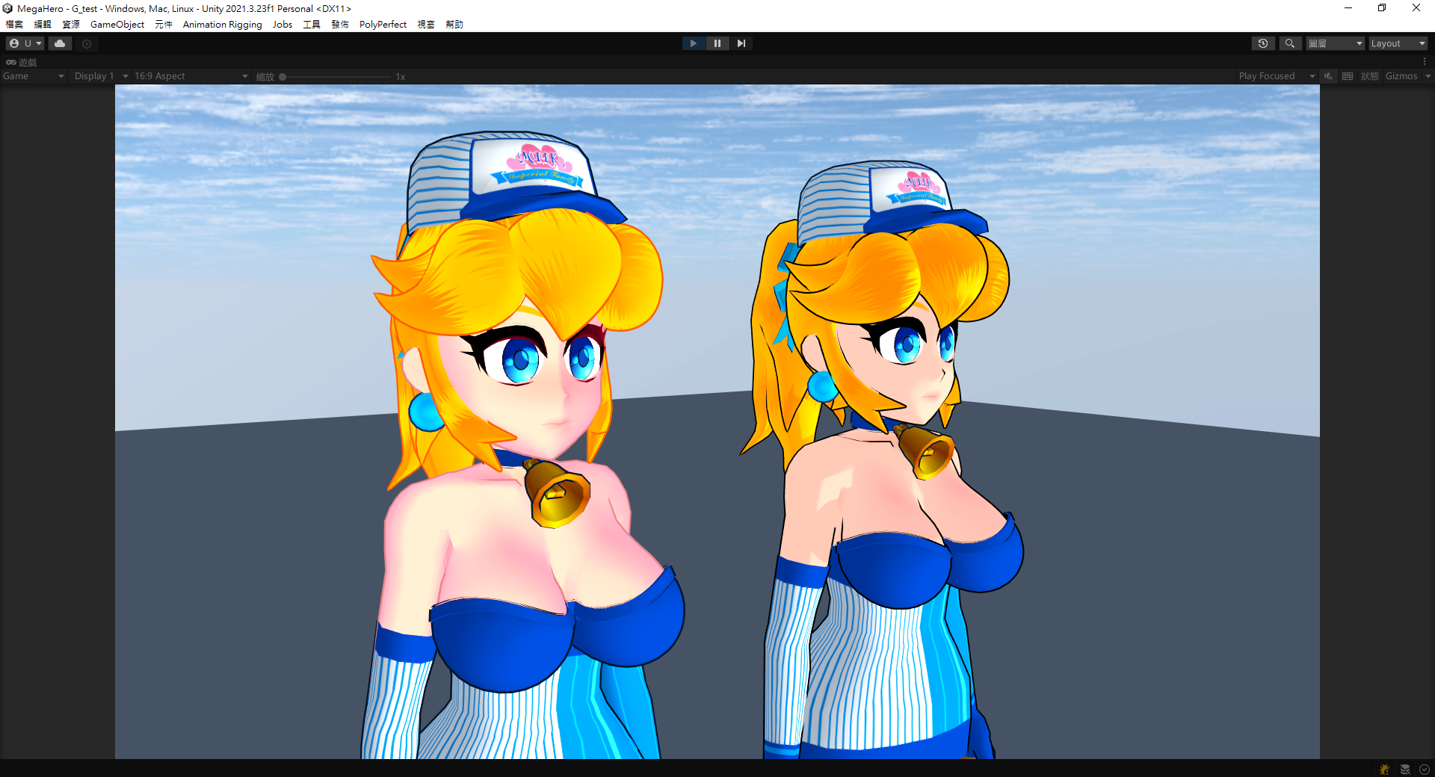Open the 視窗 Window menu
Image resolution: width=1435 pixels, height=777 pixels.
426,25
